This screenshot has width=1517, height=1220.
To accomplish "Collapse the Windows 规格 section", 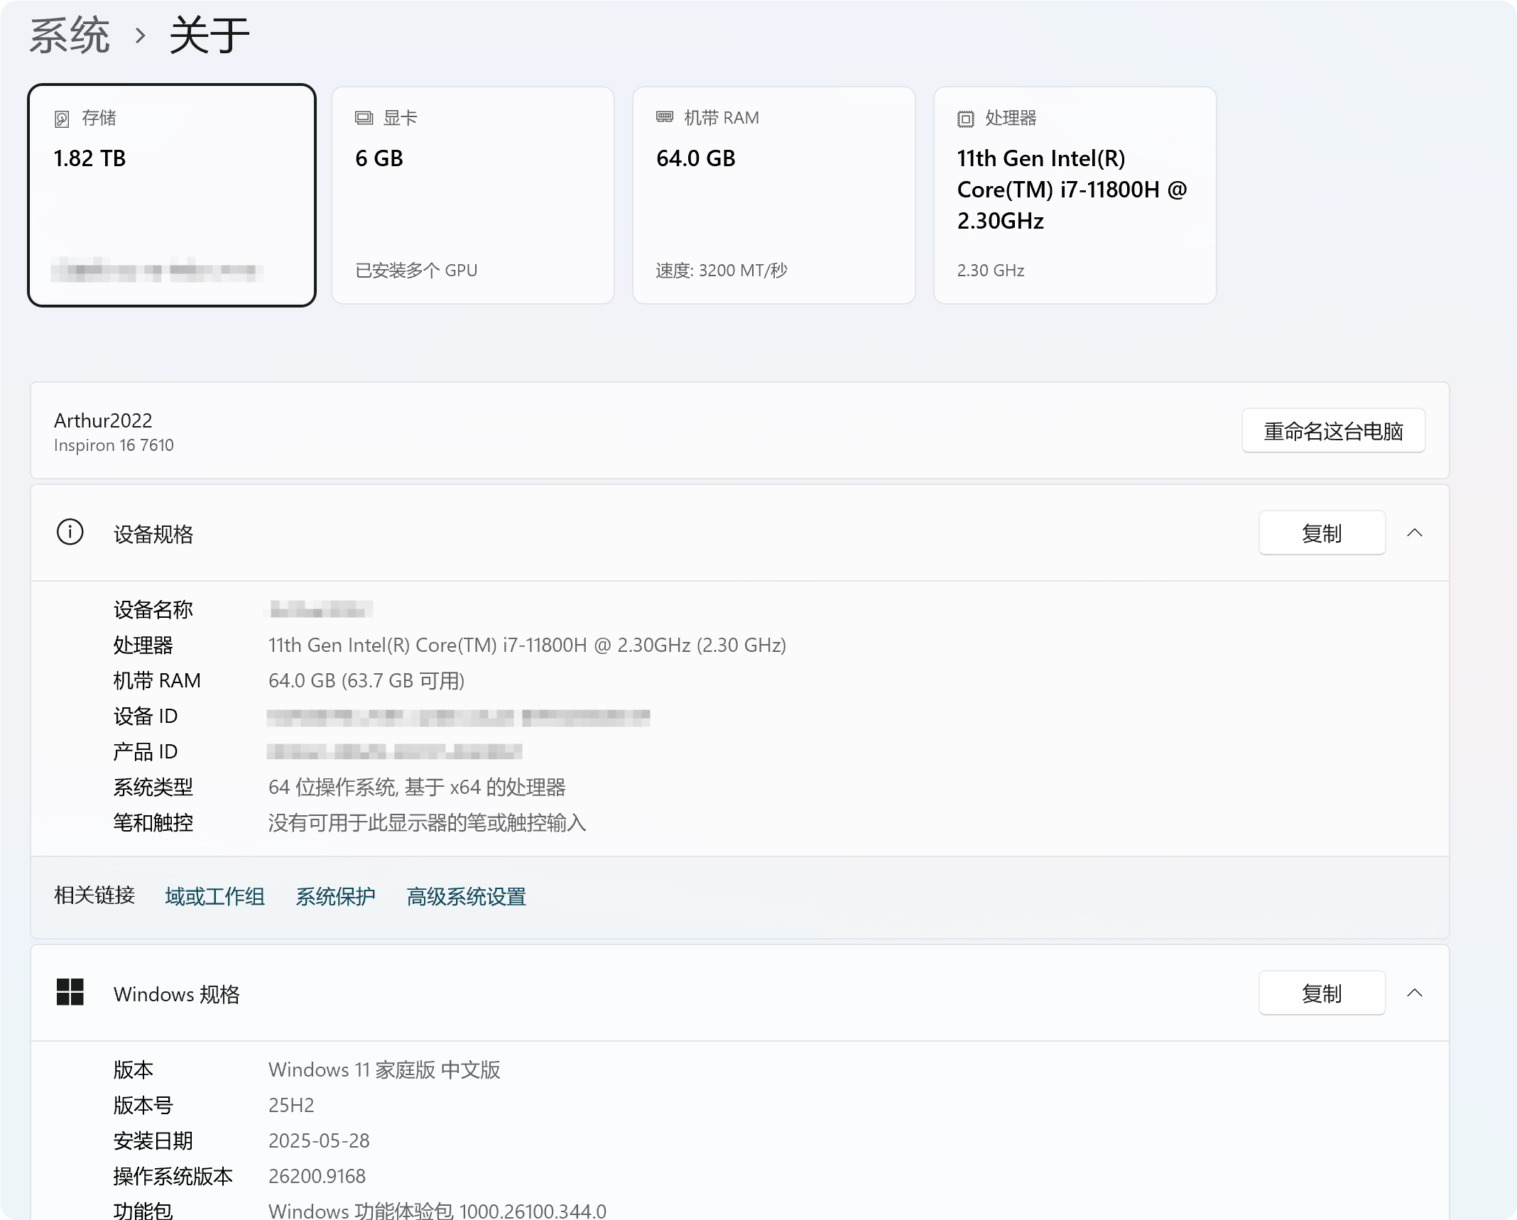I will pyautogui.click(x=1415, y=993).
